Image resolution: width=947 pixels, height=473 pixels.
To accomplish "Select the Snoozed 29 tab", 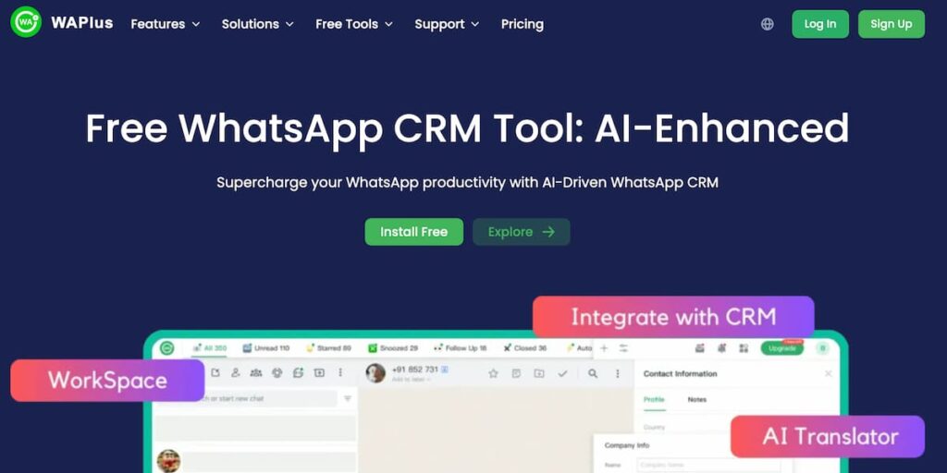I will 393,348.
